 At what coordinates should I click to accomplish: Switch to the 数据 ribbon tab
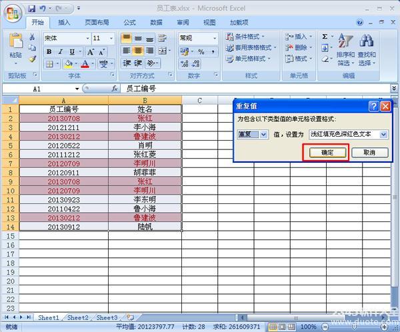156,23
